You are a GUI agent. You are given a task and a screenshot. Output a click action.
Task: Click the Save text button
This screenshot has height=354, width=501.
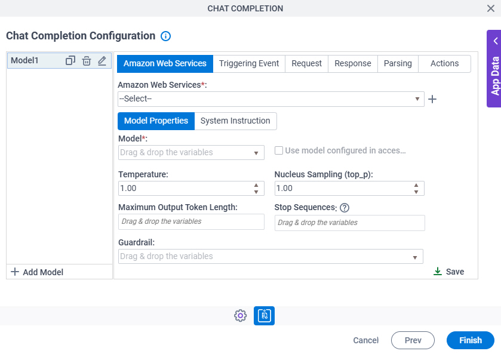pyautogui.click(x=455, y=272)
